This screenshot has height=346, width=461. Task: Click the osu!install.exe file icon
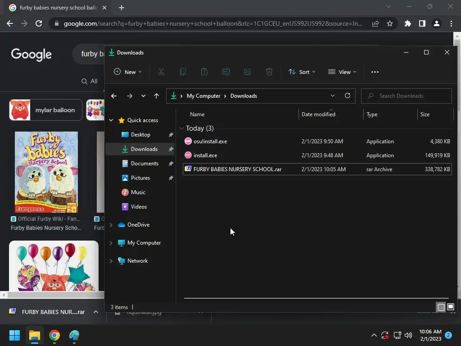(x=188, y=141)
